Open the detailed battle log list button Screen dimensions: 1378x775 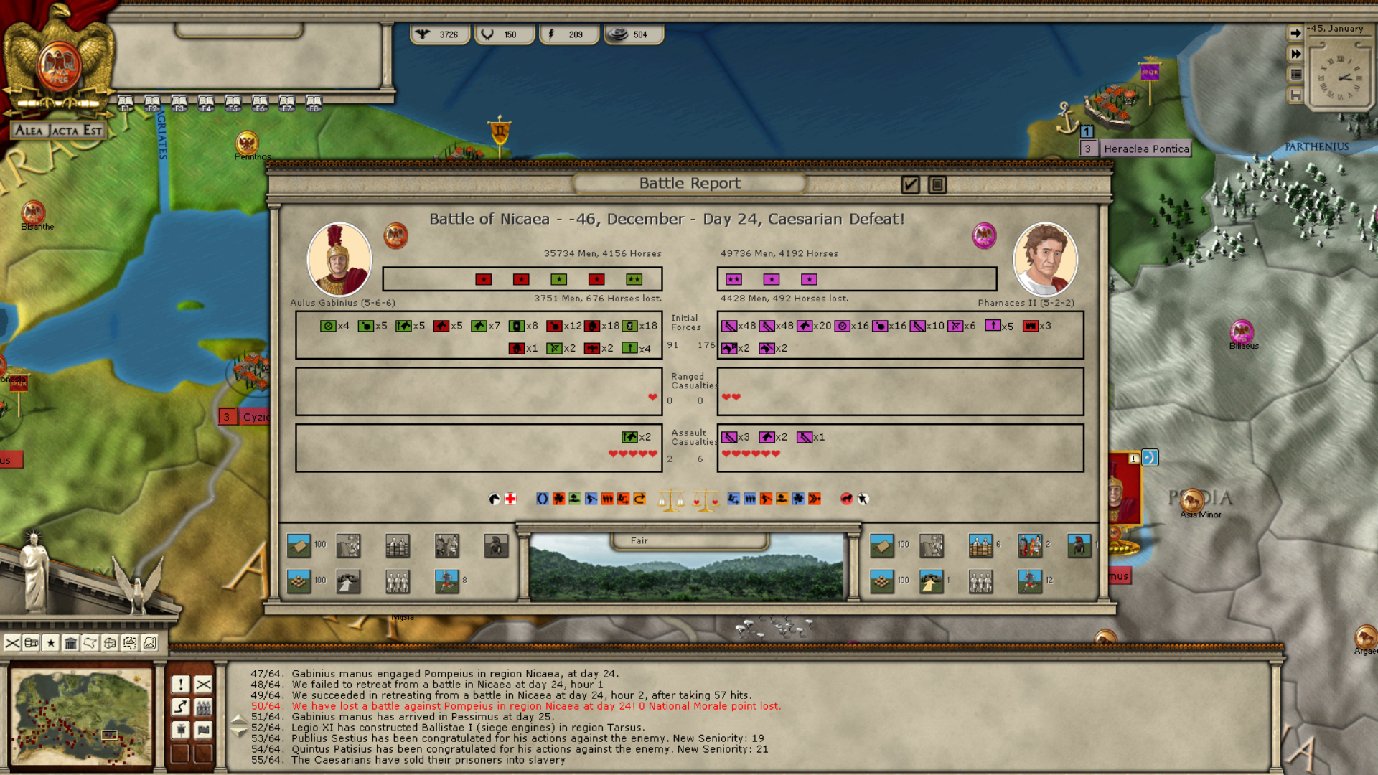pos(937,184)
